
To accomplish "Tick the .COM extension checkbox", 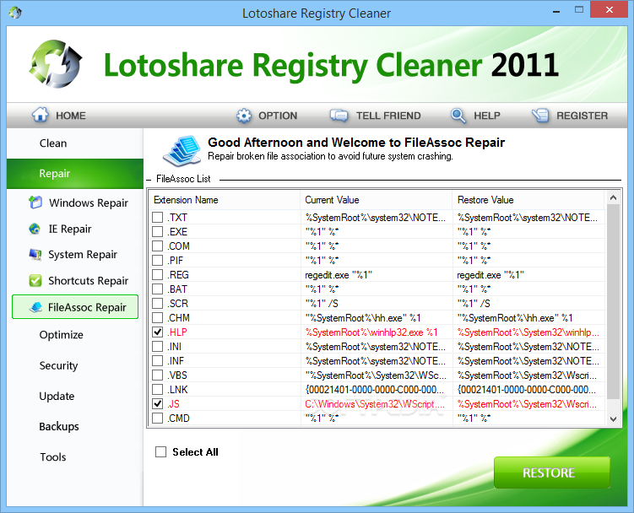I will pyautogui.click(x=157, y=246).
